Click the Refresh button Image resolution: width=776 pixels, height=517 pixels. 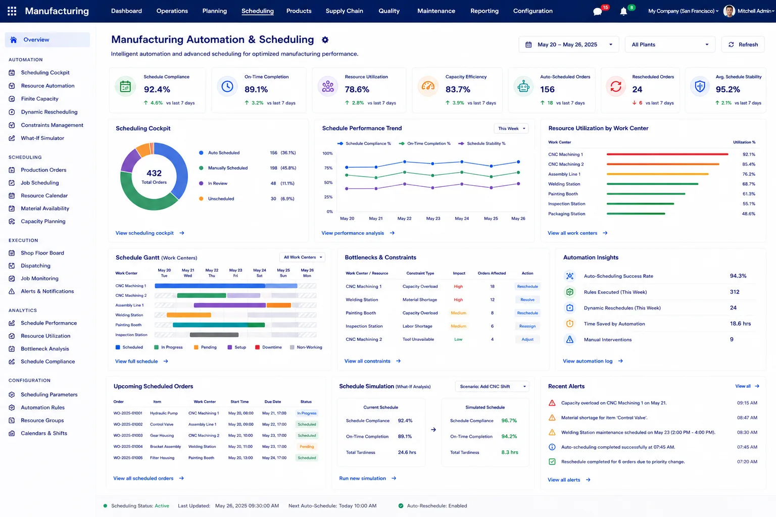pos(743,44)
